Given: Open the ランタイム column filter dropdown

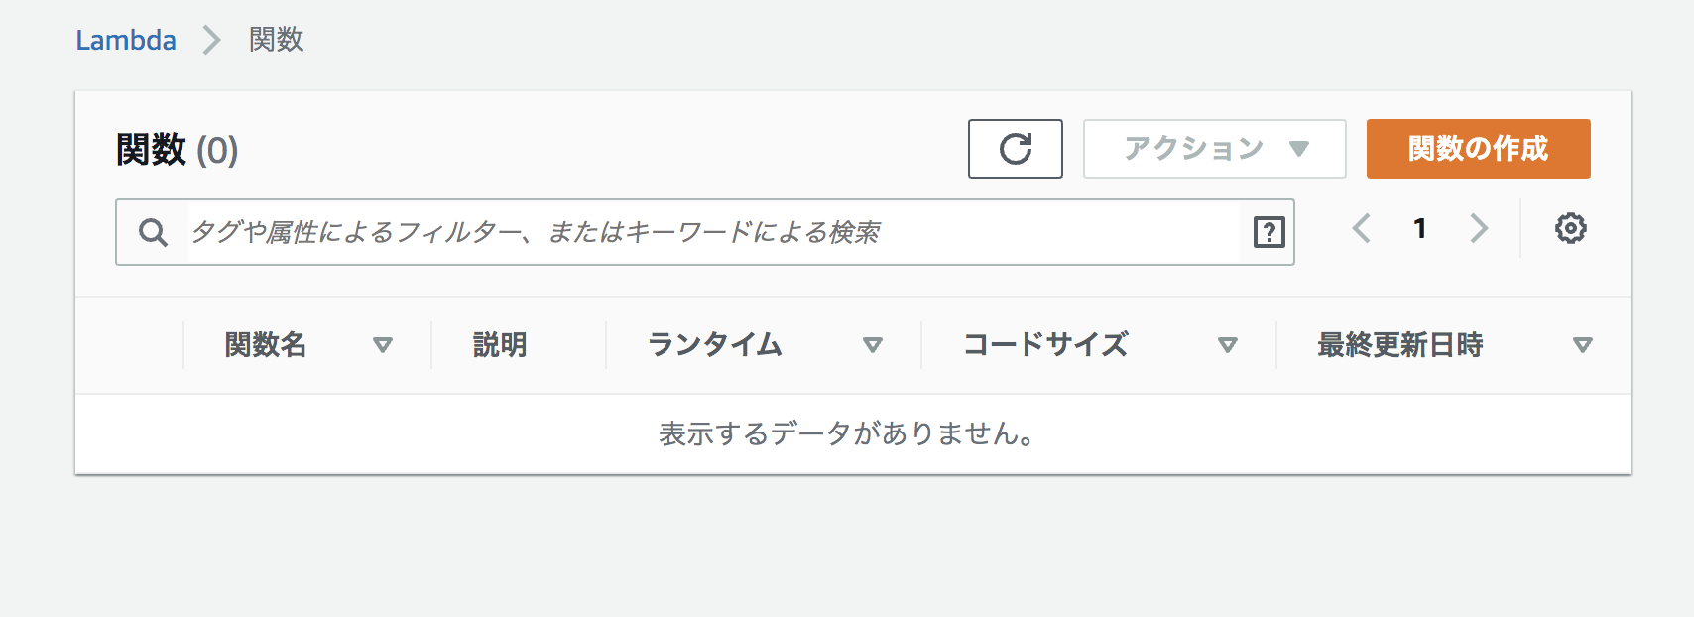Looking at the screenshot, I should [874, 345].
